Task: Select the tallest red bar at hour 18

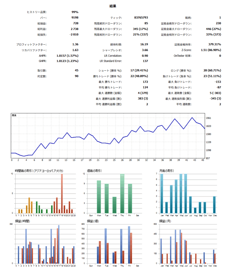Action: pos(62,193)
